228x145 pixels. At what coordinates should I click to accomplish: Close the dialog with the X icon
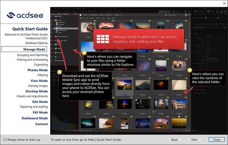coord(224,3)
